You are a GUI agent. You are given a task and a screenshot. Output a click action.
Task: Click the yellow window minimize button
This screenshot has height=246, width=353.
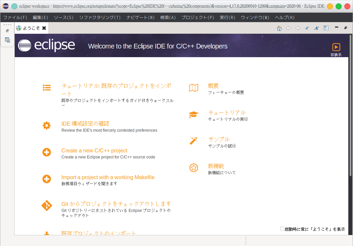330,6
